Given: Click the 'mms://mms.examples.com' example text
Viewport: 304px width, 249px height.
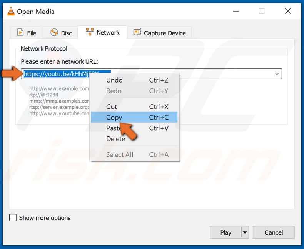Looking at the screenshot, I should (x=59, y=101).
